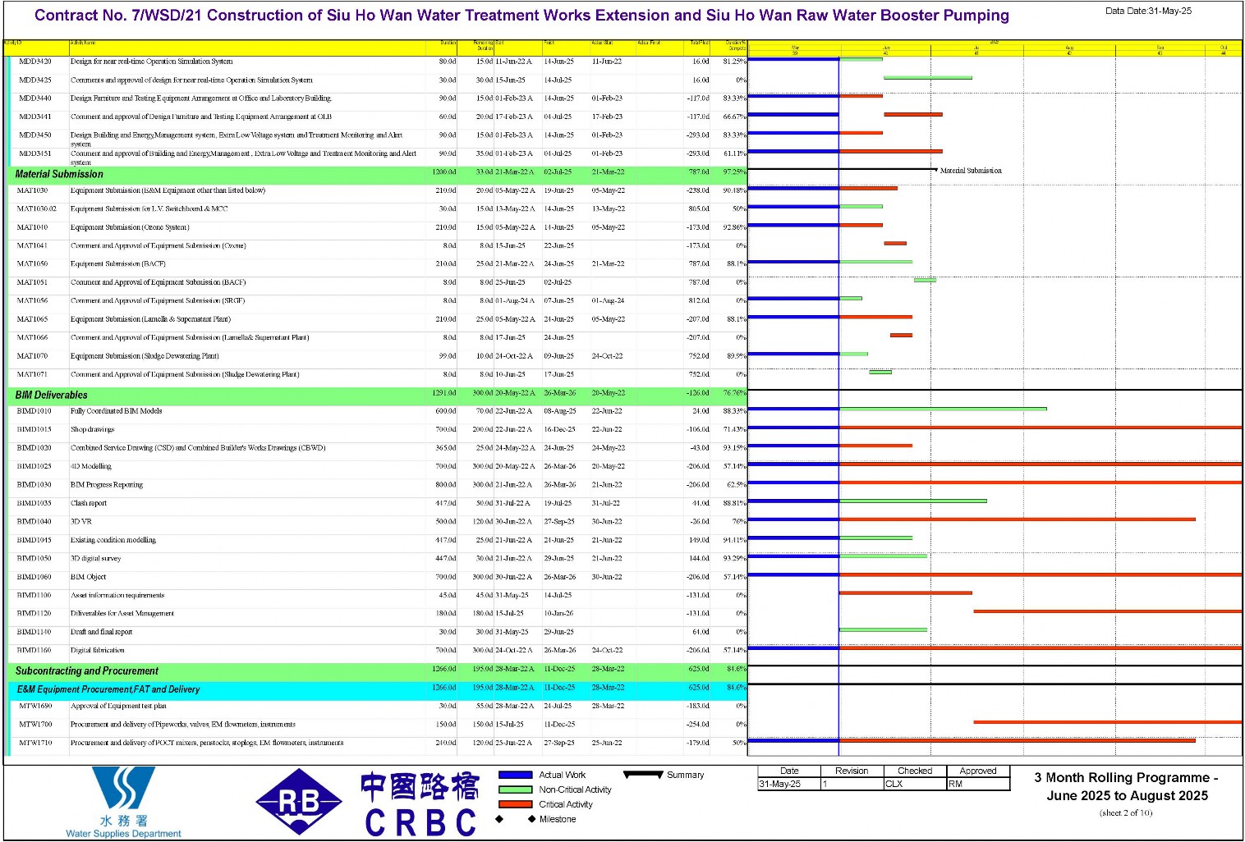Click the green Gantt bar for BIMD1140
The image size is (1245, 842).
click(x=884, y=629)
